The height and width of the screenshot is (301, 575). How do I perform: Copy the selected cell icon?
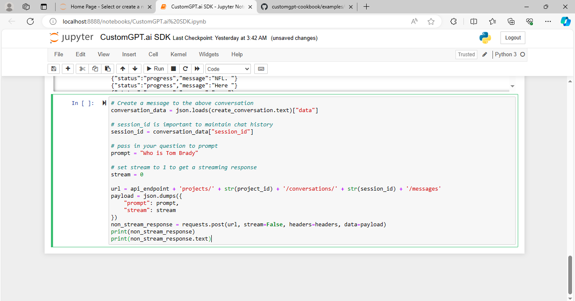pos(95,68)
